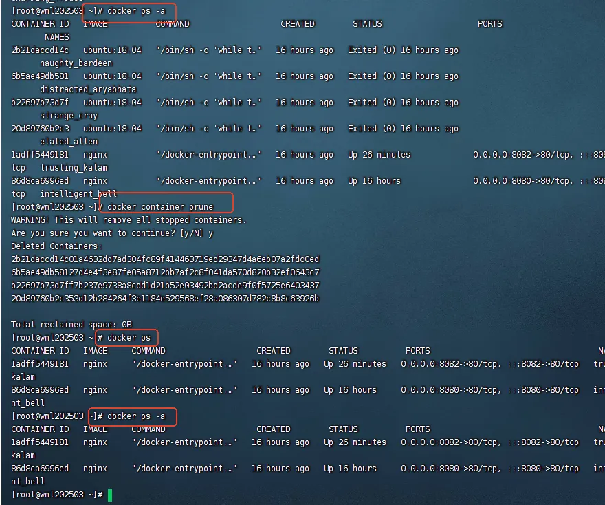Click full deleted hash starting 20d89760b2c353
Image resolution: width=605 pixels, height=505 pixels.
click(165, 299)
